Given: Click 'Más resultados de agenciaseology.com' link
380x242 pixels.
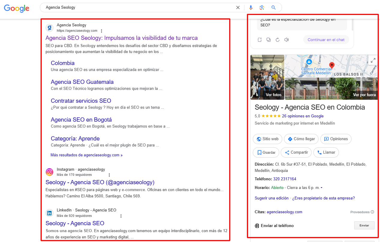Looking at the screenshot, I should [86, 155].
